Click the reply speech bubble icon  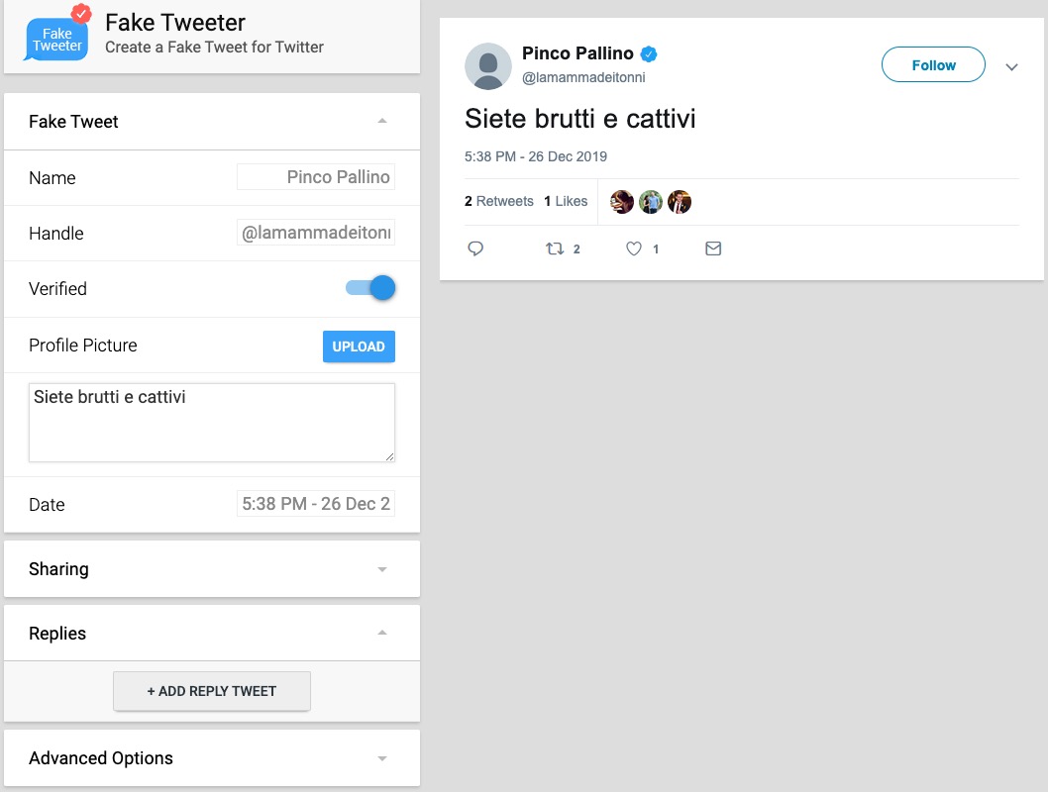point(475,248)
